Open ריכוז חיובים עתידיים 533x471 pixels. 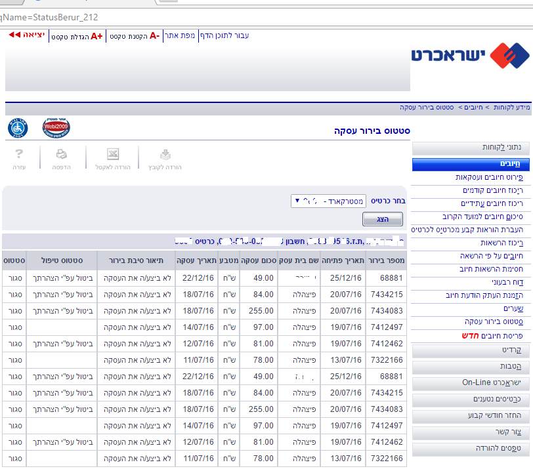(492, 203)
